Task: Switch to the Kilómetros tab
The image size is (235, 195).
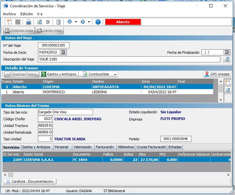Action: pyautogui.click(x=126, y=147)
